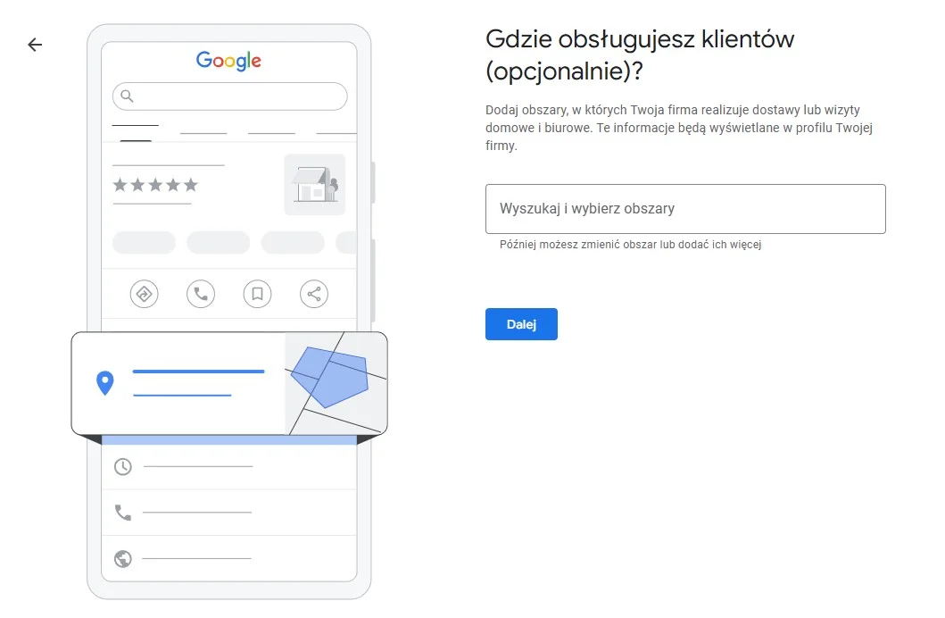The image size is (945, 618).
Task: Select the first underlined tab in phone mockup
Action: (x=136, y=132)
